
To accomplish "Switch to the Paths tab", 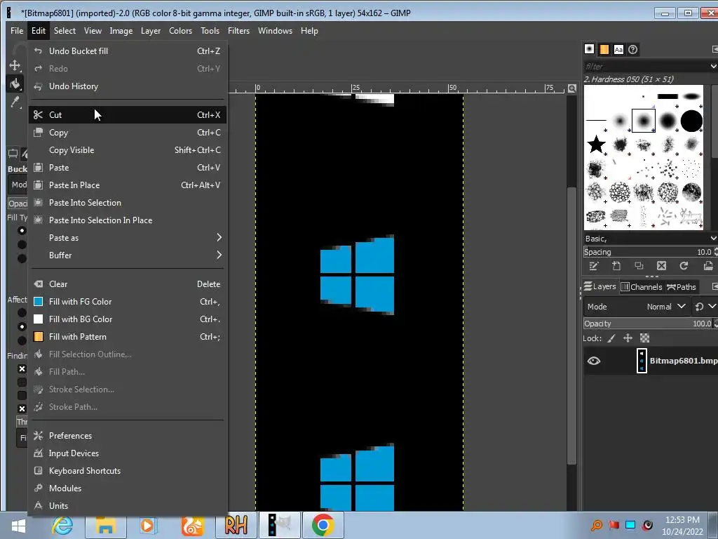I will tap(682, 287).
